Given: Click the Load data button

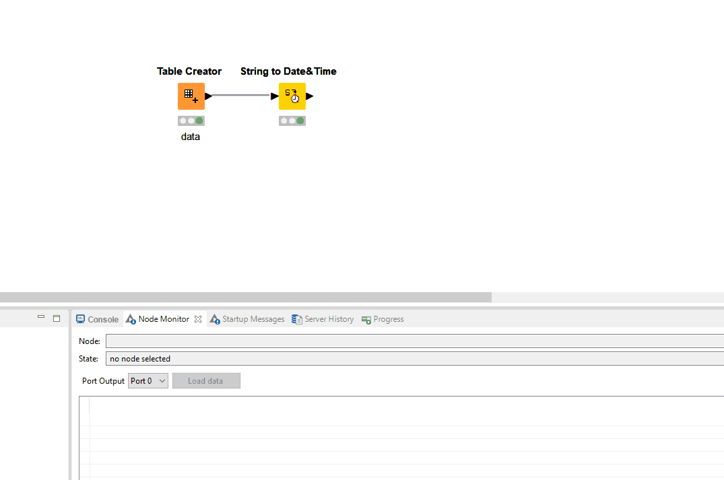Looking at the screenshot, I should point(205,381).
